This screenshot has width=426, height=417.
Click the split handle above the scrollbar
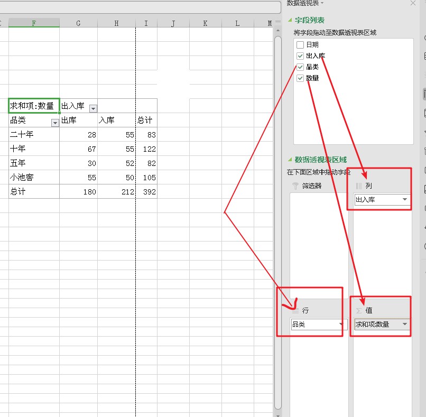277,22
